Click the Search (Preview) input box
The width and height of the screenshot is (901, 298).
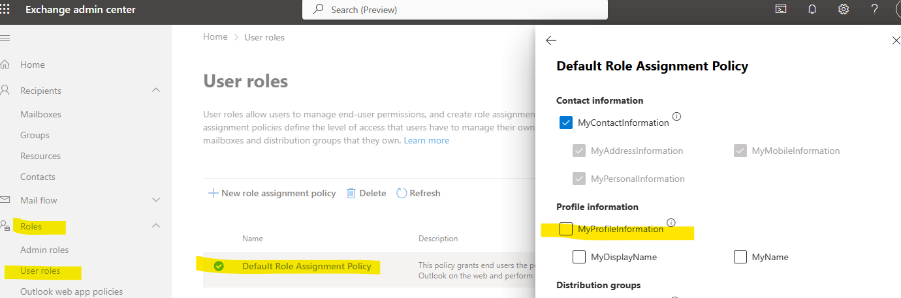coord(455,9)
